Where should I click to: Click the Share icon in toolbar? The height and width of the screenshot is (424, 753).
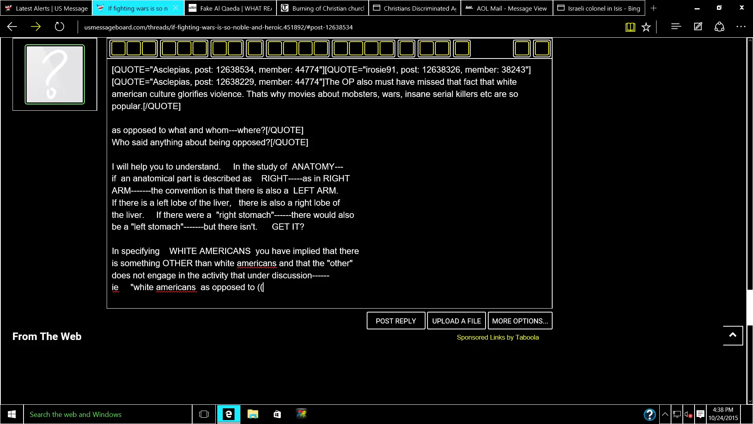pos(719,27)
